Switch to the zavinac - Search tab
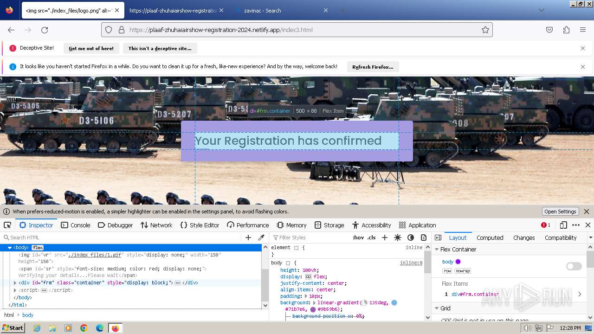The width and height of the screenshot is (594, 334). [282, 10]
